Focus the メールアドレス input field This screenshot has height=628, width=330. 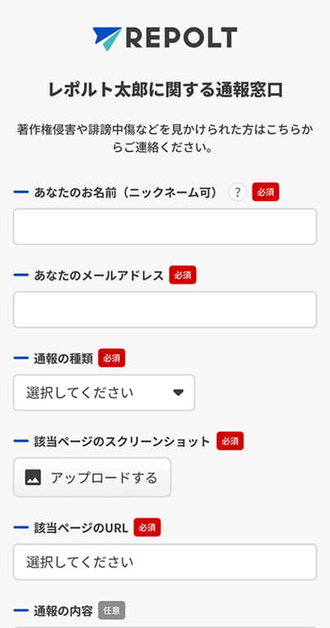[x=165, y=310]
